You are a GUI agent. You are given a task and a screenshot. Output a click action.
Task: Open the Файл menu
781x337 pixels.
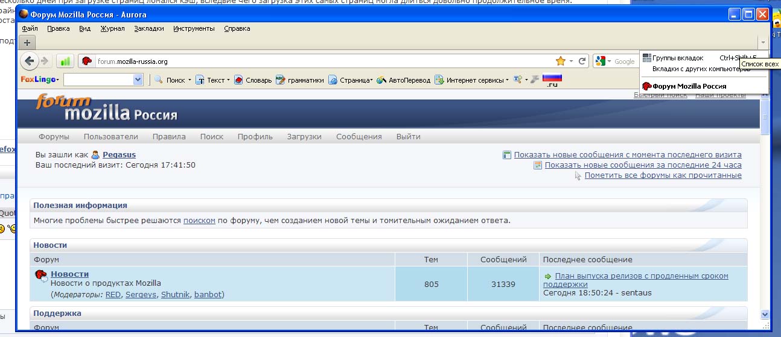pos(30,28)
